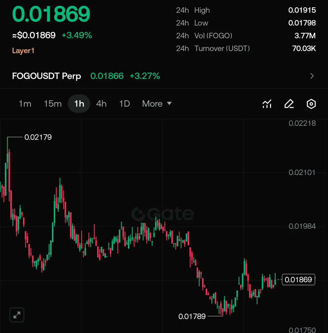Click the +3.49% change value

77,35
